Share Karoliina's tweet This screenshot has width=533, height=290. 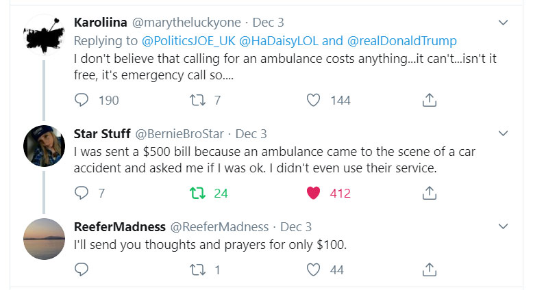[429, 101]
